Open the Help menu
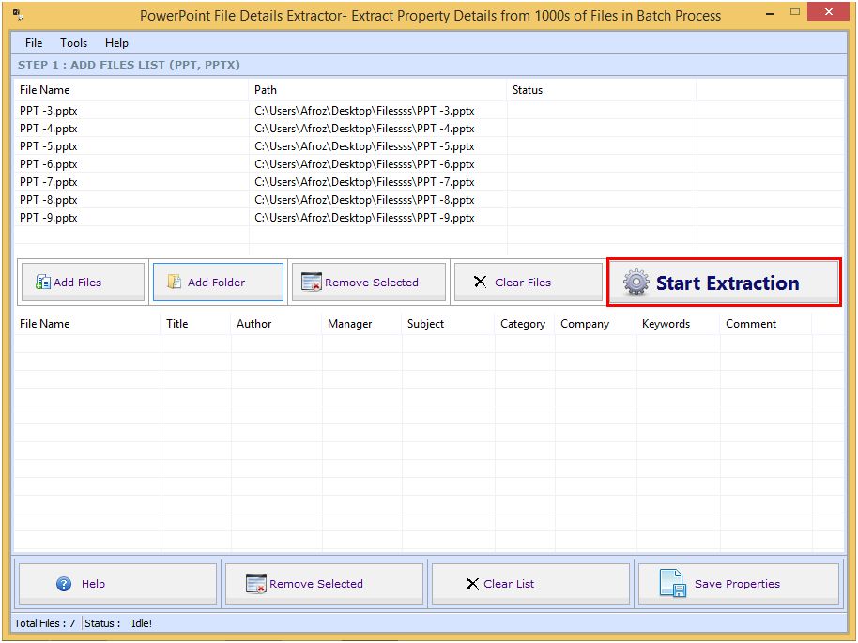858x643 pixels. tap(116, 42)
